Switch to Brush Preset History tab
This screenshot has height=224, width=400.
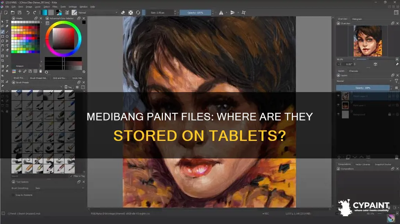click(38, 78)
